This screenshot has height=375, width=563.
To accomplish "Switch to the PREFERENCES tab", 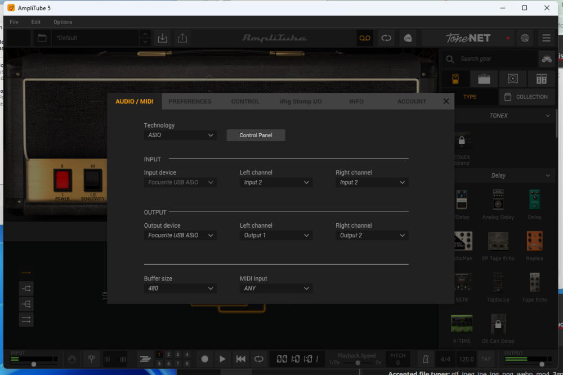I will click(x=190, y=101).
